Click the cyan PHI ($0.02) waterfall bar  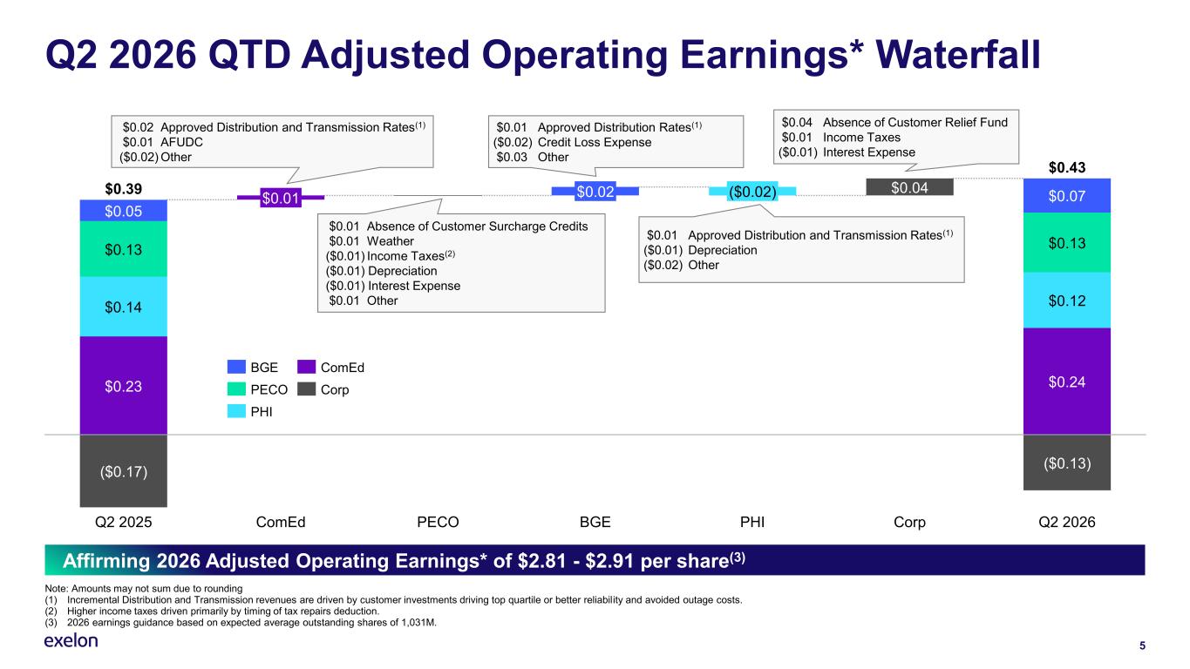752,191
